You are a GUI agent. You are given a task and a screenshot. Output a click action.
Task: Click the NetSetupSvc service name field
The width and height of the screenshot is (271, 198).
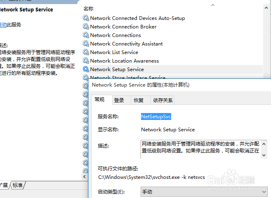click(156, 117)
